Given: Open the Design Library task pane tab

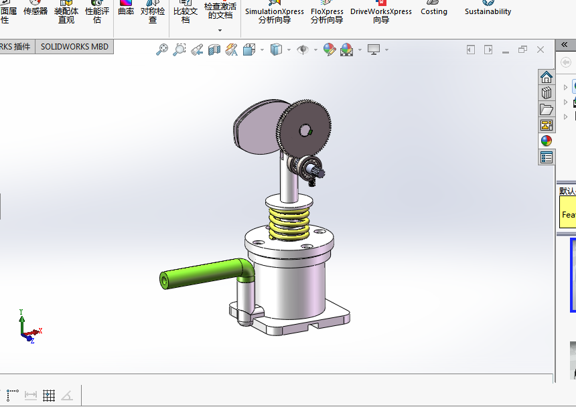Looking at the screenshot, I should pos(547,93).
